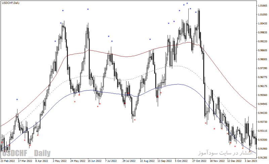Select the highest blue cross signal marker

[187, 3]
